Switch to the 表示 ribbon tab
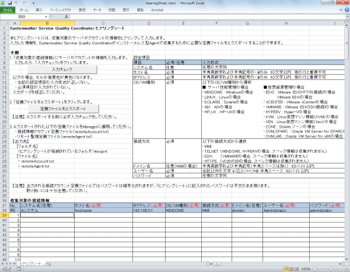350x272 pixels. tap(126, 10)
